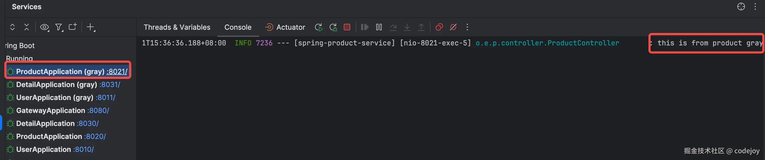765x160 pixels.
Task: Click the Add Service plus button
Action: pos(90,27)
